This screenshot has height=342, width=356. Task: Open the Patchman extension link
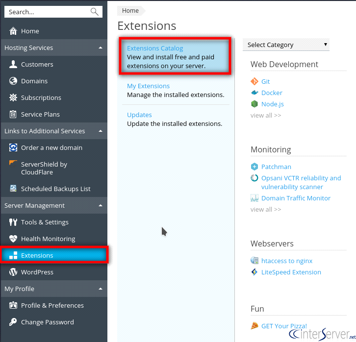click(x=276, y=167)
